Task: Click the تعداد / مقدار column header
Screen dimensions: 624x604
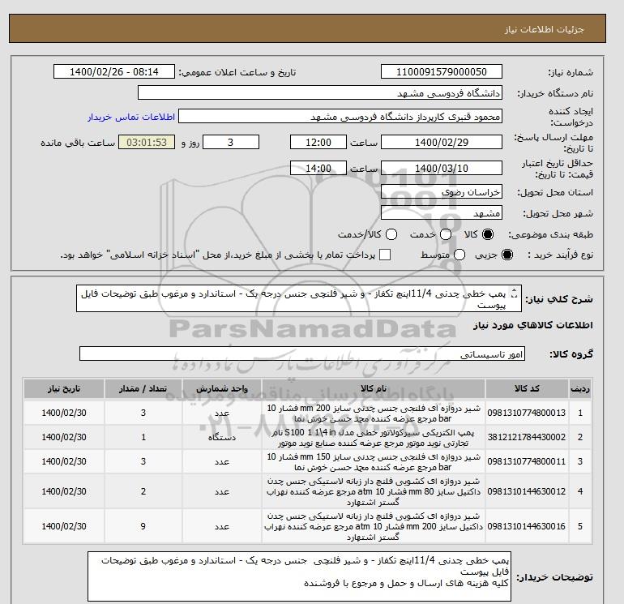Action: coord(143,388)
